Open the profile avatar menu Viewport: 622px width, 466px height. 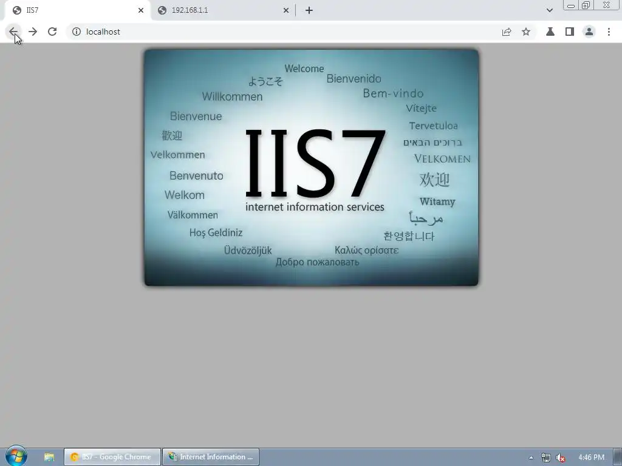click(x=589, y=32)
